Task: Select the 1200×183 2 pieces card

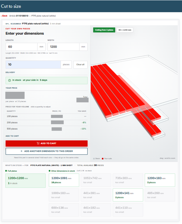Action: [x=160, y=180]
